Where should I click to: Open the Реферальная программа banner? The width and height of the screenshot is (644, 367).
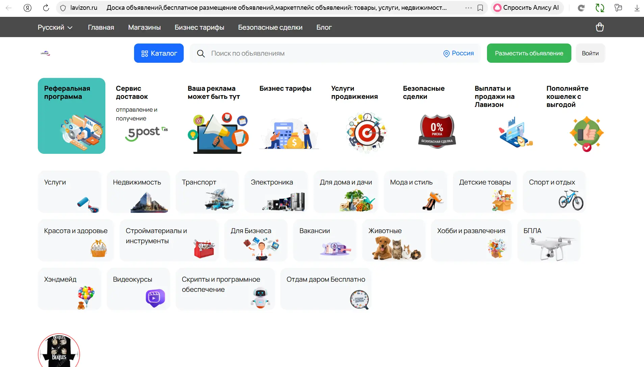pos(72,116)
